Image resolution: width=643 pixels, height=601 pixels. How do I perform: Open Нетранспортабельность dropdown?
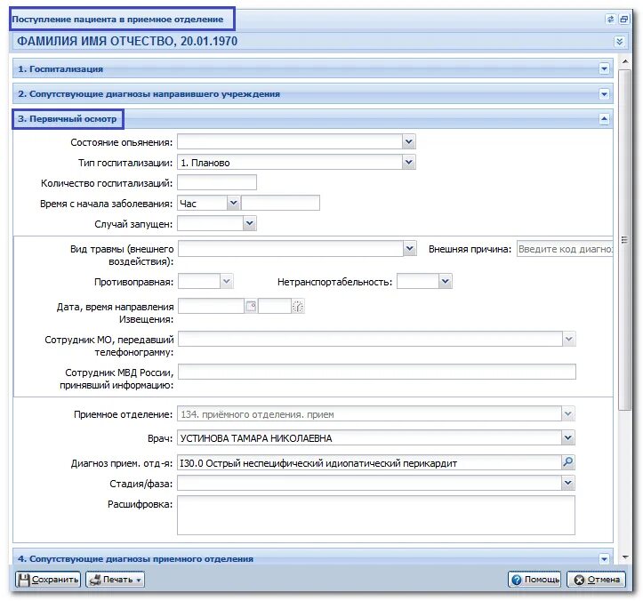pyautogui.click(x=446, y=282)
